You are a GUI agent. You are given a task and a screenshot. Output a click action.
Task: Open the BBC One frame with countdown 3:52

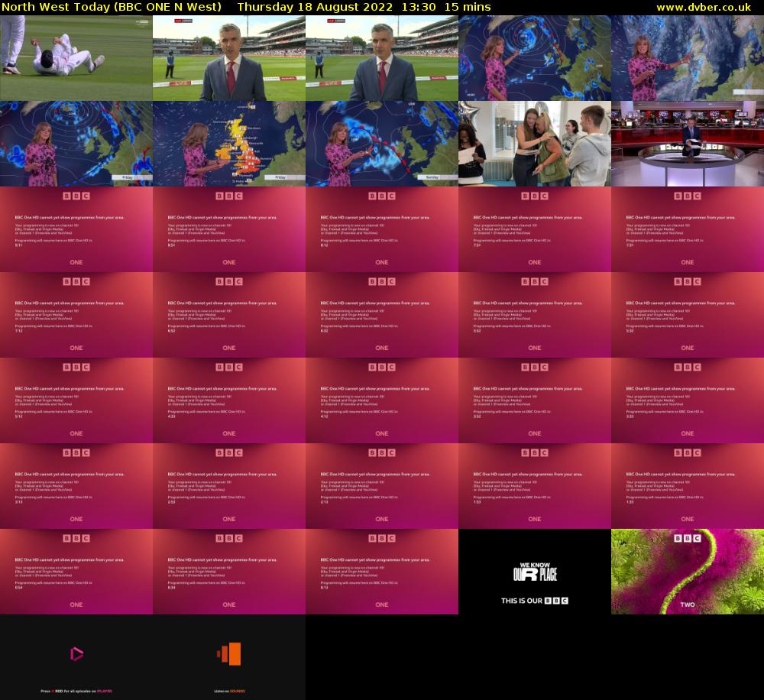(x=535, y=400)
